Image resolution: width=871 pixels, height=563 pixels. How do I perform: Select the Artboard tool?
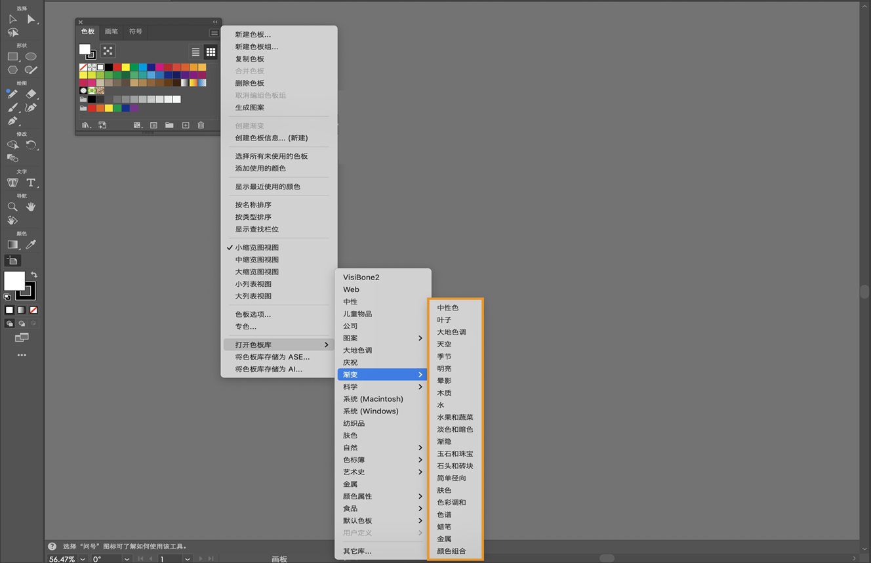(x=12, y=261)
